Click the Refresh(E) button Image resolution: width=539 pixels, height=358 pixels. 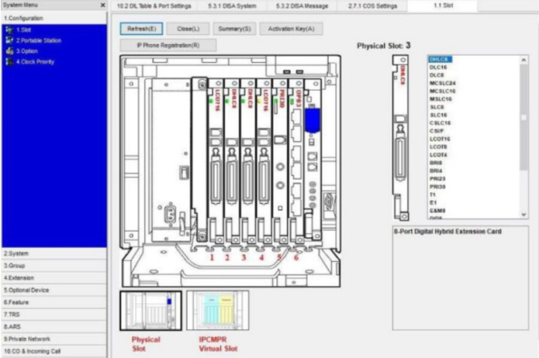[x=142, y=29]
